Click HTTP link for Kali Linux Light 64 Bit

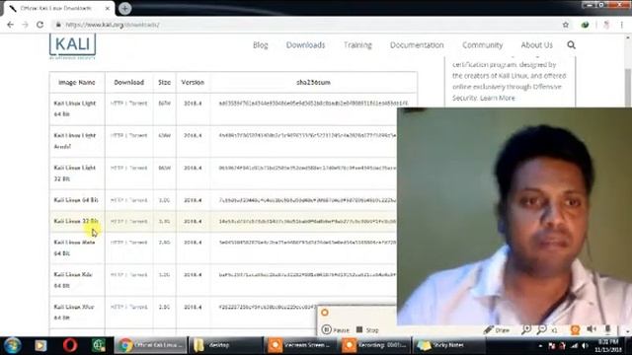click(117, 103)
